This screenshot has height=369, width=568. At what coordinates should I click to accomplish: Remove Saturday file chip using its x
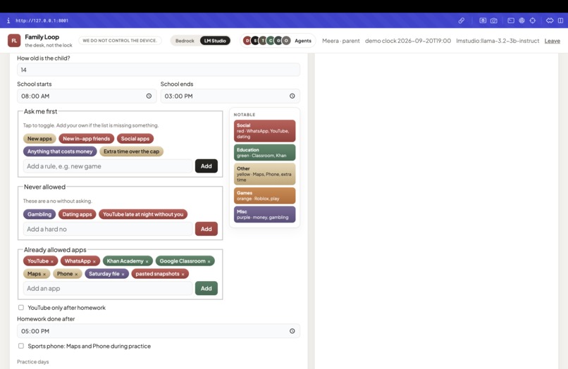coord(123,274)
